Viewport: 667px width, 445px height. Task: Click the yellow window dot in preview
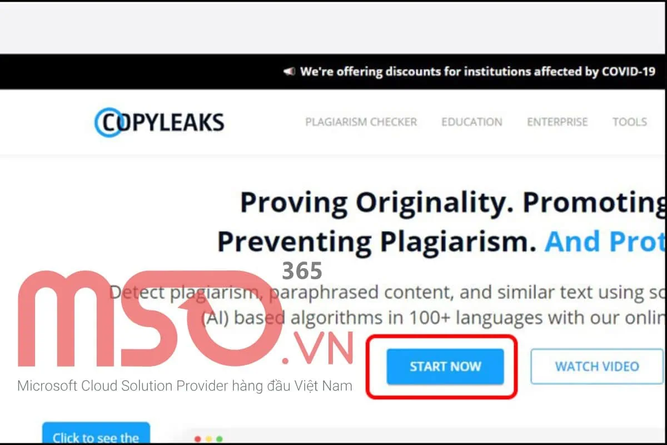click(x=208, y=439)
